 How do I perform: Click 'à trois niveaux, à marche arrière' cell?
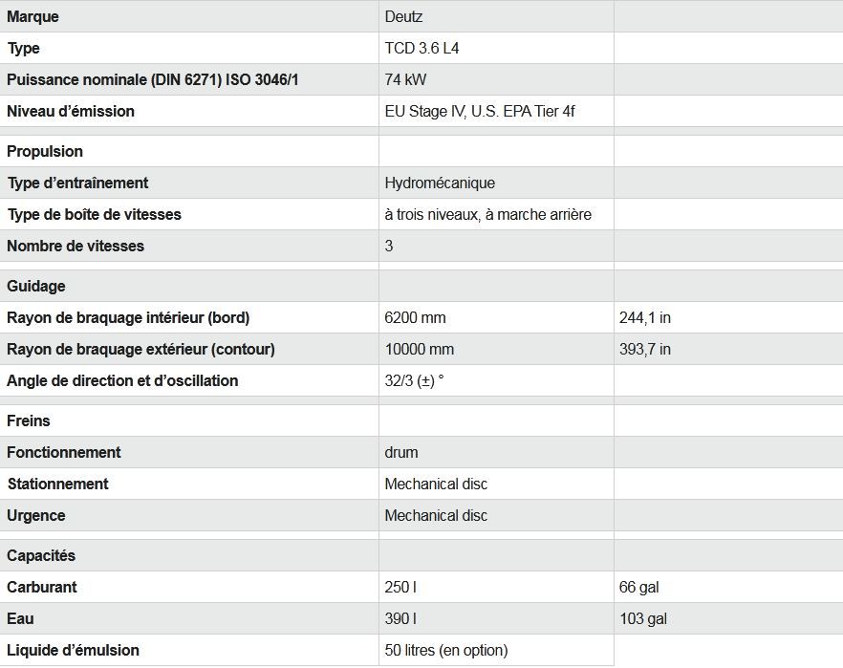pyautogui.click(x=487, y=214)
